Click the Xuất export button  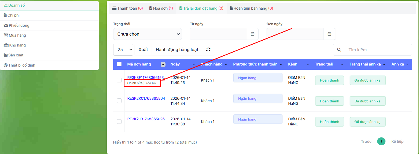[x=143, y=49]
